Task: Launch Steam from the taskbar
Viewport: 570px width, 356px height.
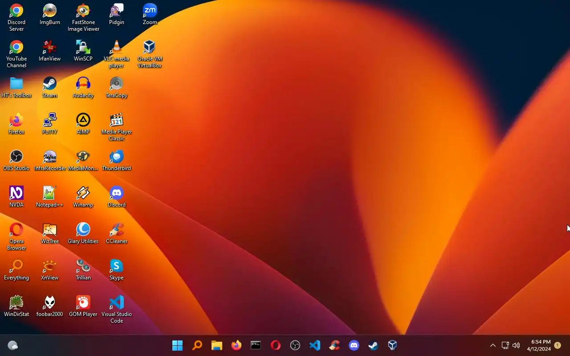Action: (373, 345)
